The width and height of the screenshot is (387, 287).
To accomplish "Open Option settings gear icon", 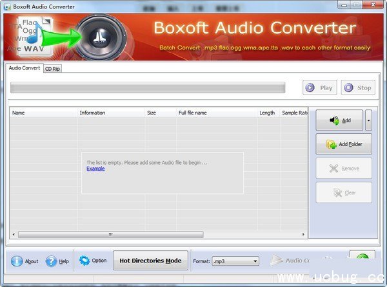I will tap(84, 261).
